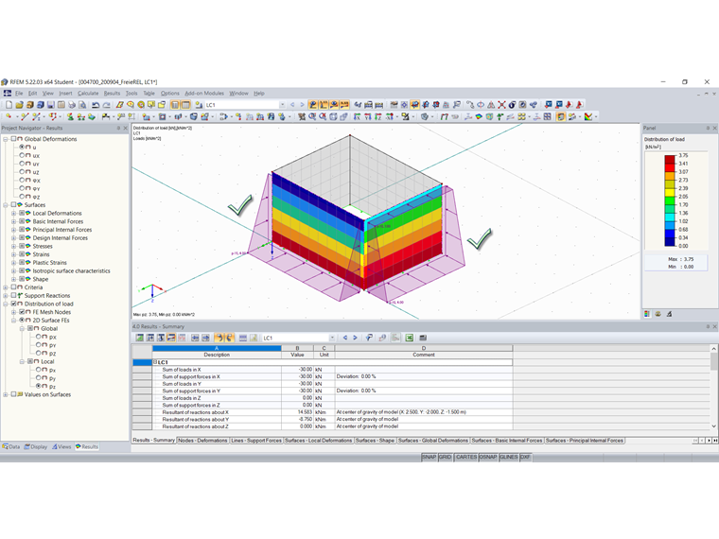The width and height of the screenshot is (719, 539).
Task: Close the Project Navigator panel with X
Action: point(125,129)
